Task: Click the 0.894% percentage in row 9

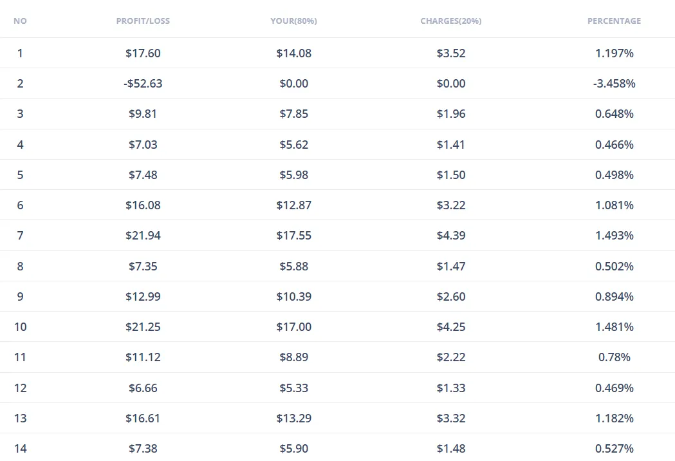Action: [614, 296]
